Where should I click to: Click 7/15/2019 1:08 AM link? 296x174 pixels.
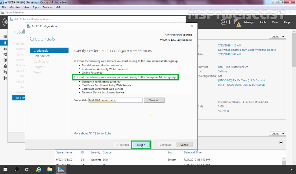230,54
